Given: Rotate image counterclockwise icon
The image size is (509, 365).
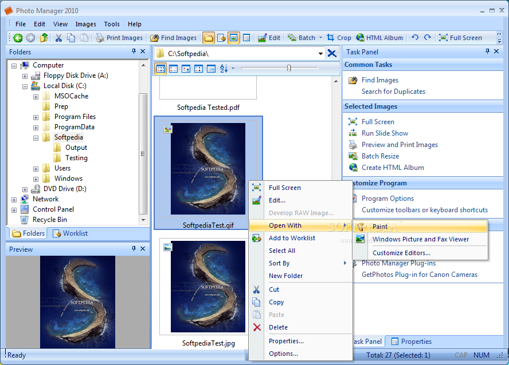Looking at the screenshot, I should point(415,38).
